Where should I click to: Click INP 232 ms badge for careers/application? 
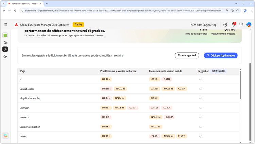point(155,127)
